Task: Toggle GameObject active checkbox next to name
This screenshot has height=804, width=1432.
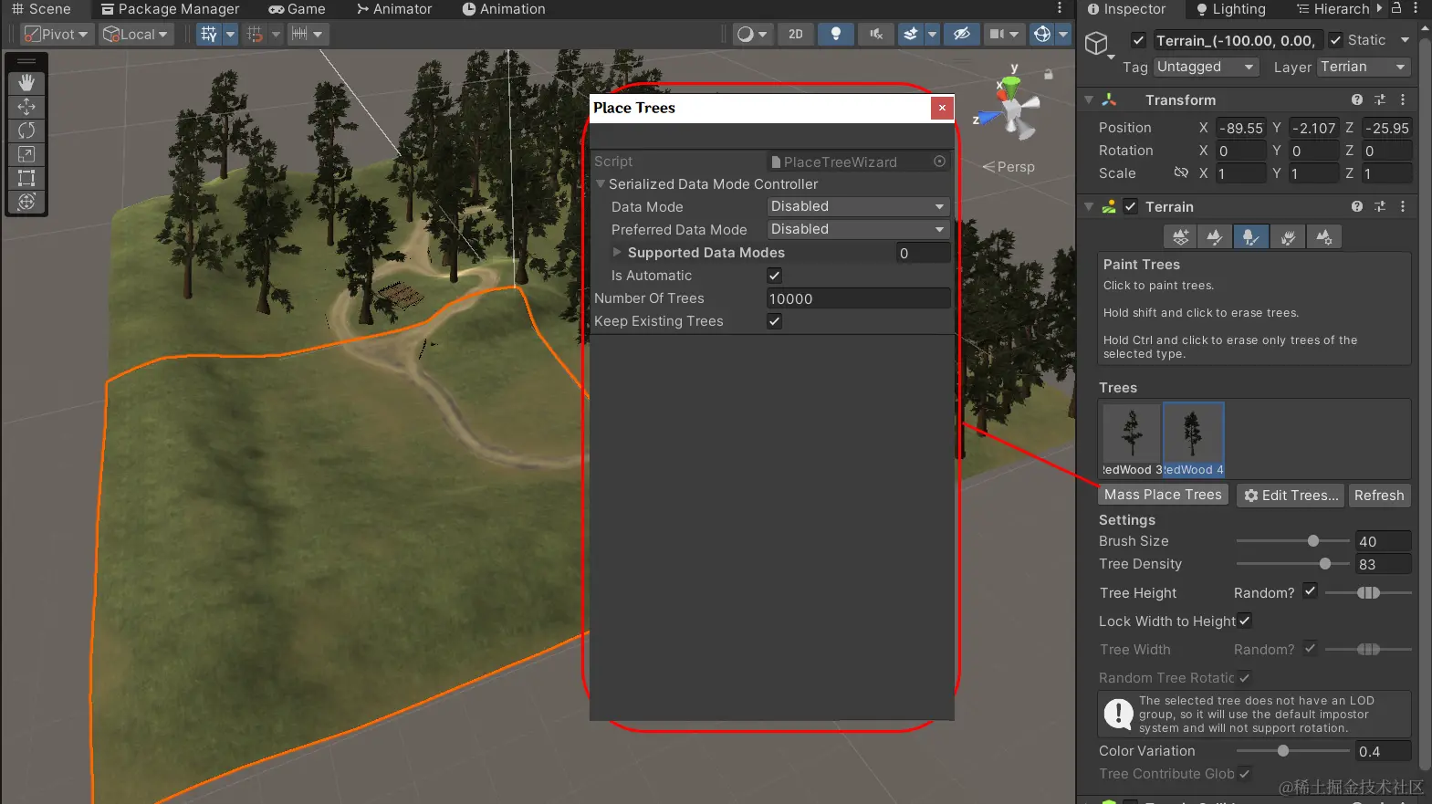Action: pyautogui.click(x=1138, y=40)
